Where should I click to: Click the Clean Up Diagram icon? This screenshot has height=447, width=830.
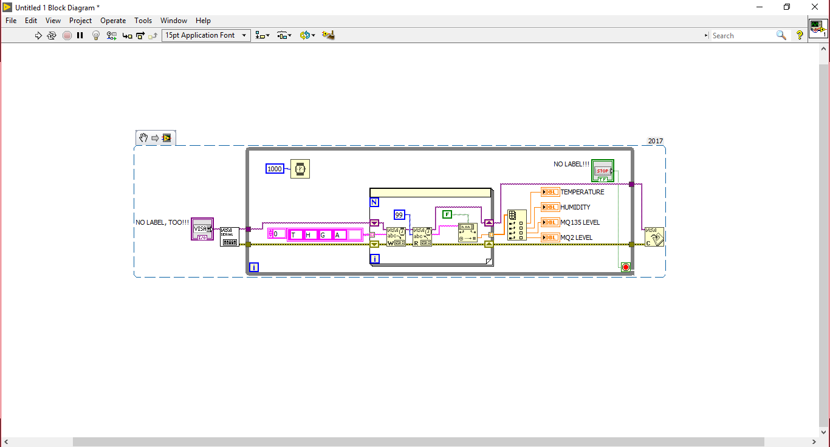coord(328,35)
